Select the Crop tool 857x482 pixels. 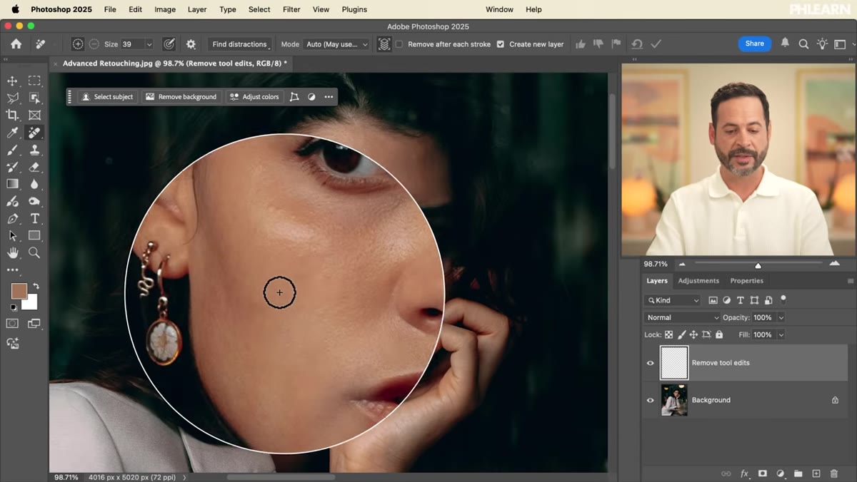pos(12,115)
